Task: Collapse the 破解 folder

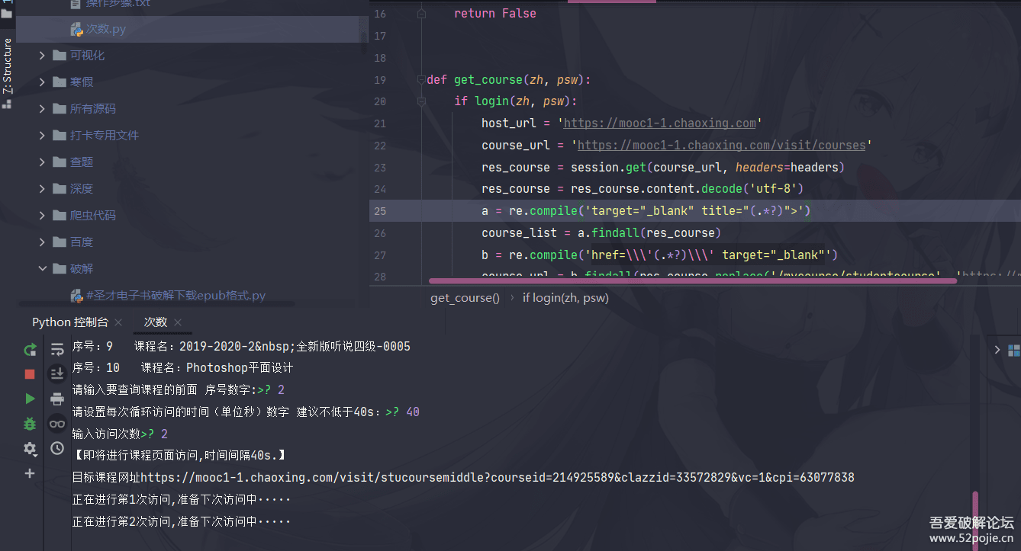Action: [x=43, y=268]
